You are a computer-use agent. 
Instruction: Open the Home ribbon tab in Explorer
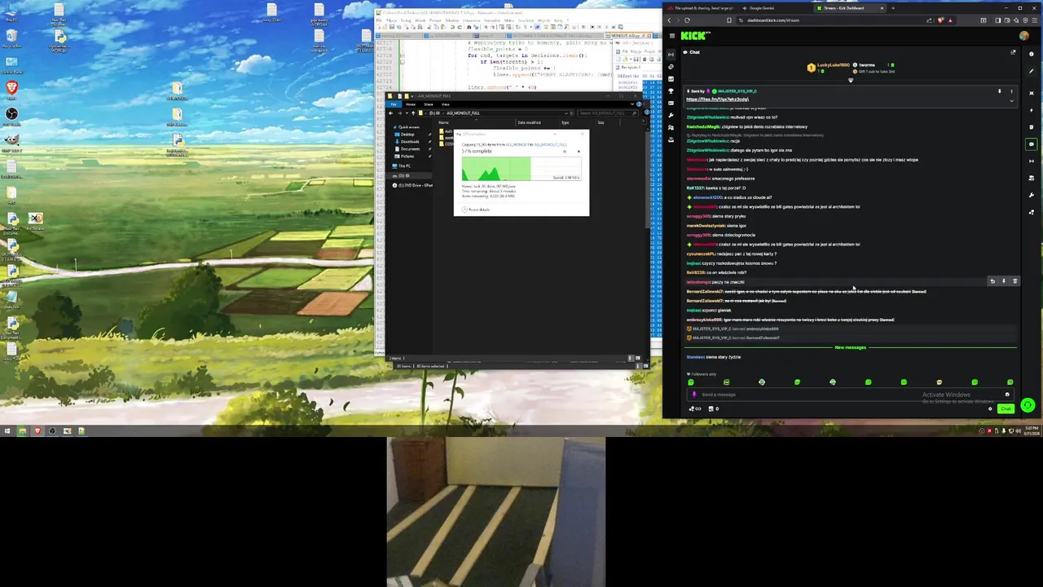[x=411, y=104]
